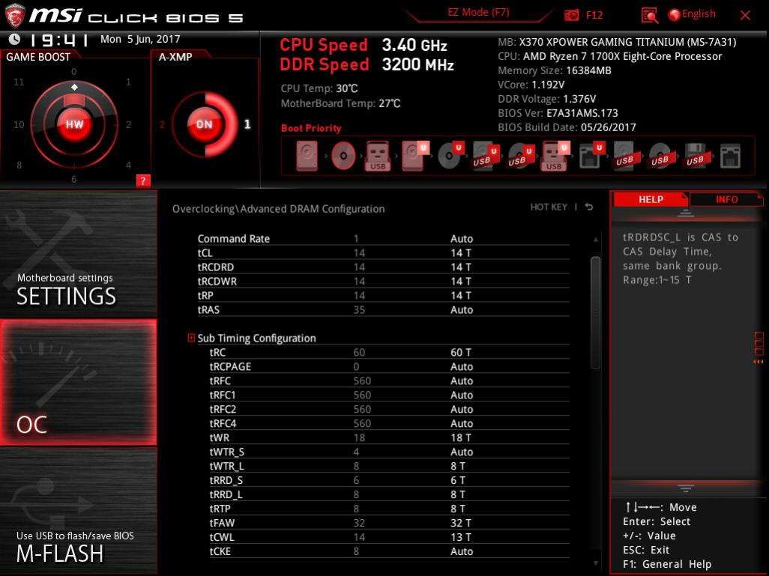Select the last network boot device icon
The height and width of the screenshot is (576, 769).
pyautogui.click(x=729, y=157)
